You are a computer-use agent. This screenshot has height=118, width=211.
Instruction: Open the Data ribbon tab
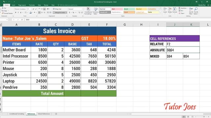[39, 5]
